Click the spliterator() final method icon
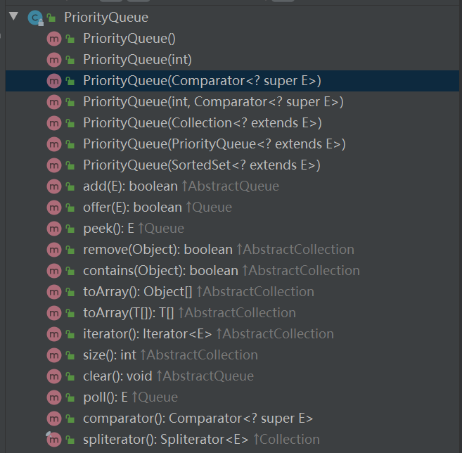 pyautogui.click(x=53, y=440)
